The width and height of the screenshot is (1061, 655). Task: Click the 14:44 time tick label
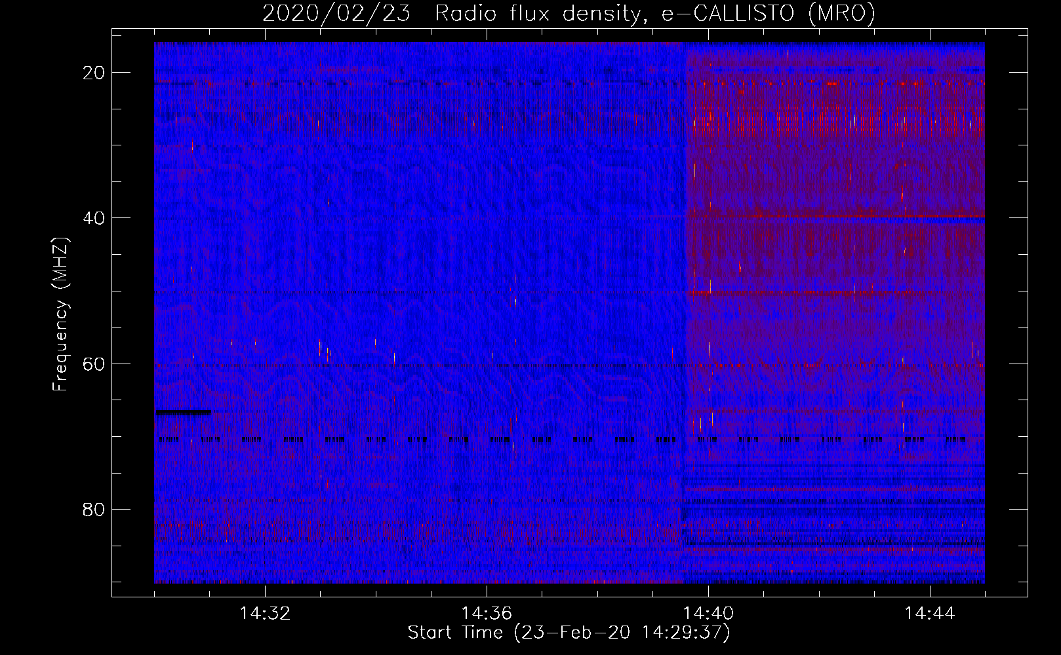pos(930,614)
